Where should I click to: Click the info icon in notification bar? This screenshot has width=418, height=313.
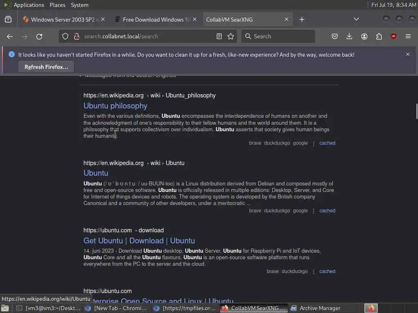pyautogui.click(x=12, y=54)
